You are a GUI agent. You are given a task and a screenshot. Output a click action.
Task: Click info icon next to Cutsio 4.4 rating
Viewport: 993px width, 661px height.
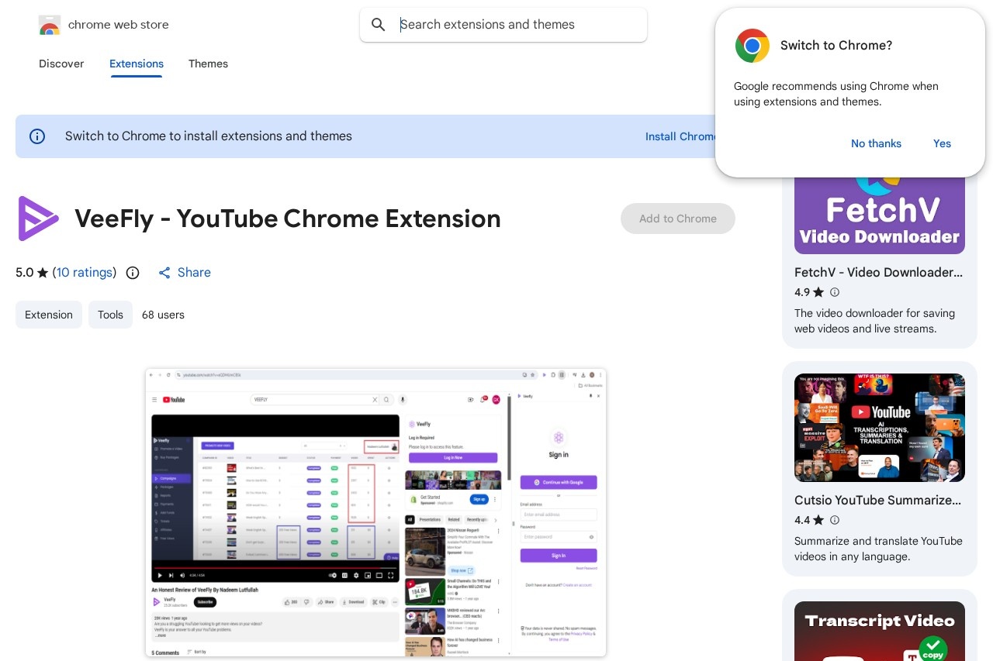835,520
